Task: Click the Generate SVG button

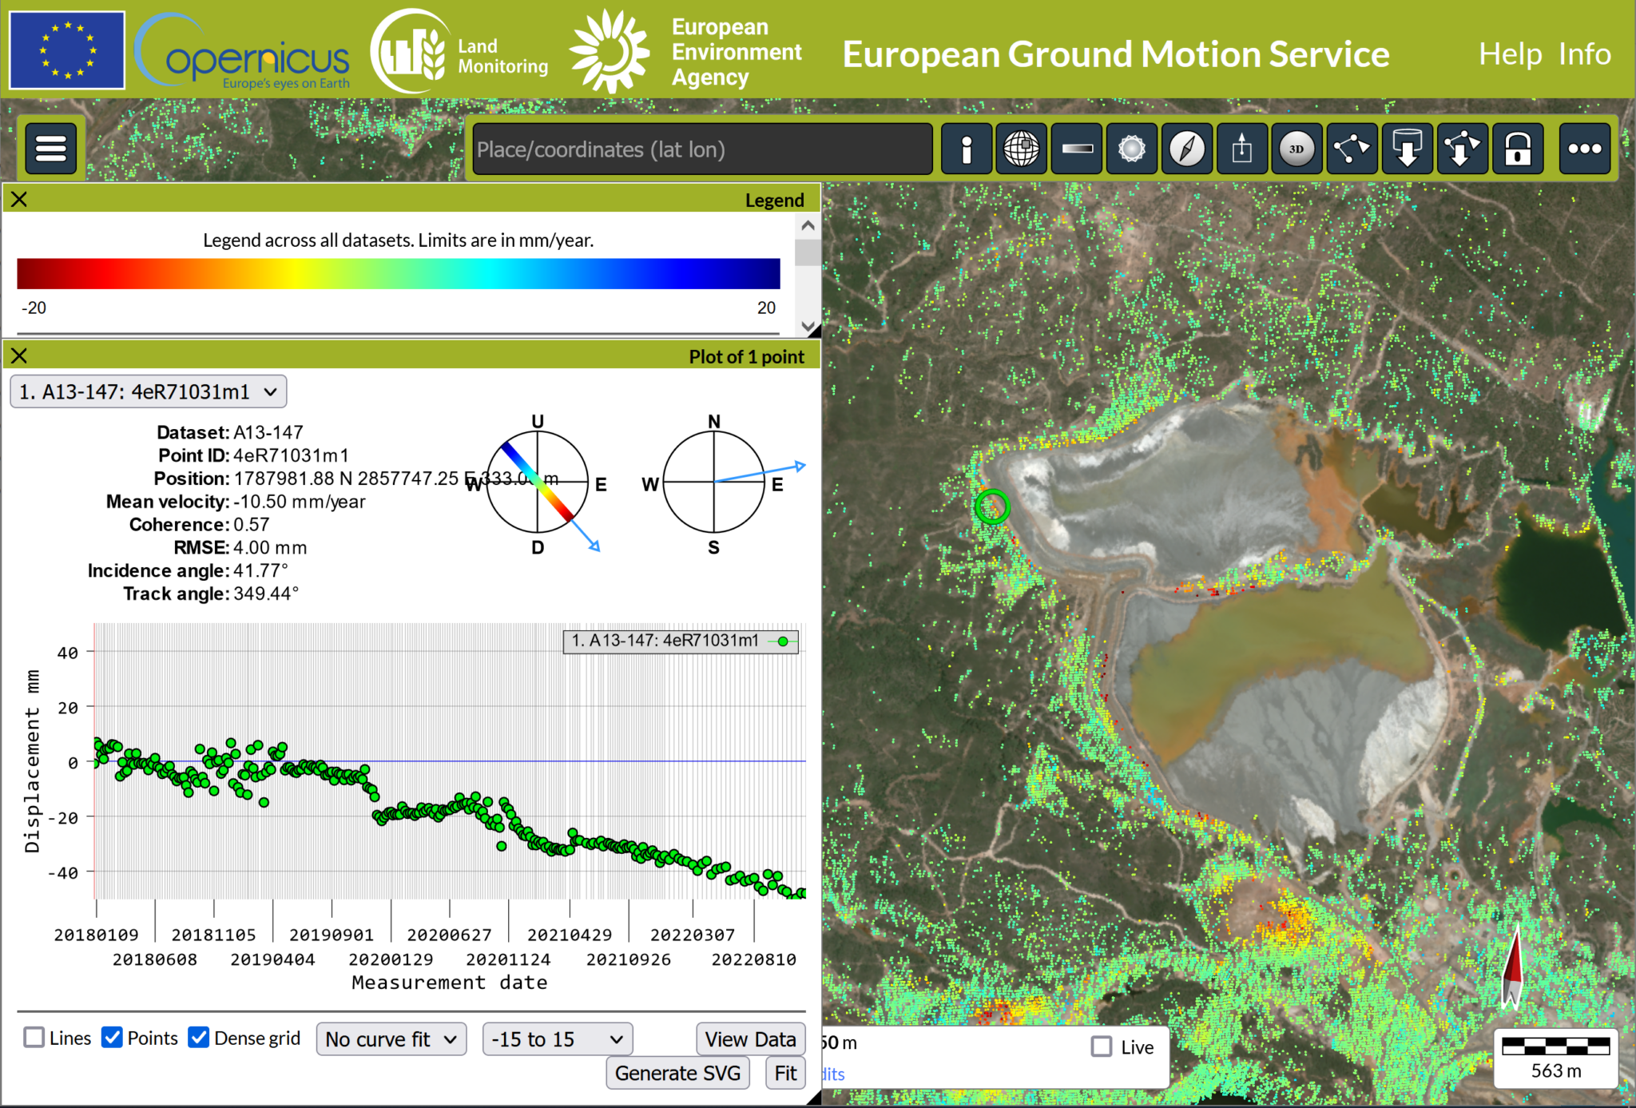Action: click(677, 1073)
